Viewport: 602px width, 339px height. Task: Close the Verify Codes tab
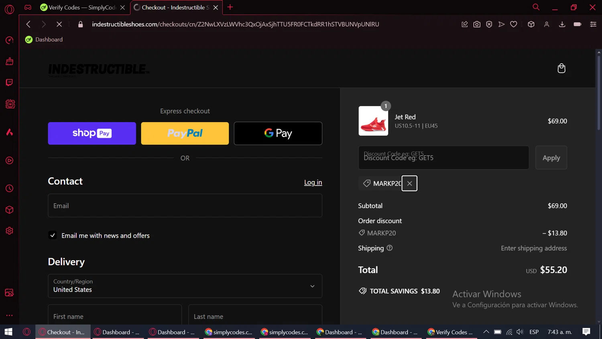[x=122, y=7]
